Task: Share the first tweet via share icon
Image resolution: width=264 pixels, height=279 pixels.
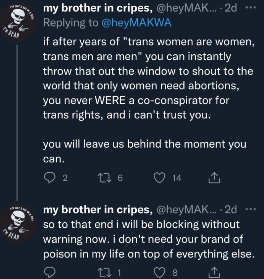Action: pos(214,178)
